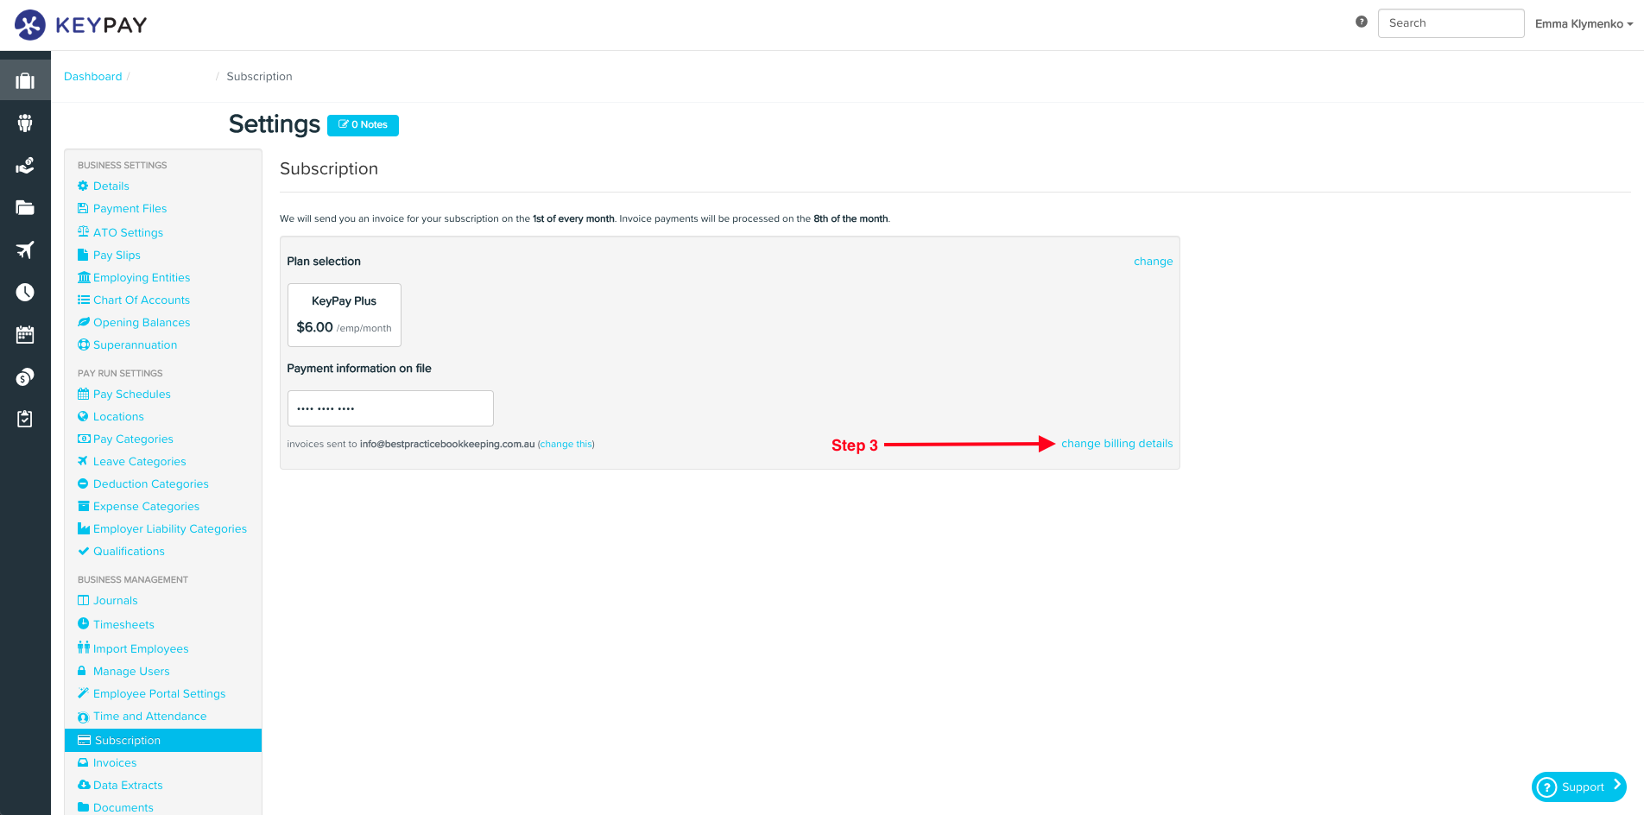Screen dimensions: 1644x815
Task: Open the folders icon in sidebar
Action: tap(25, 207)
